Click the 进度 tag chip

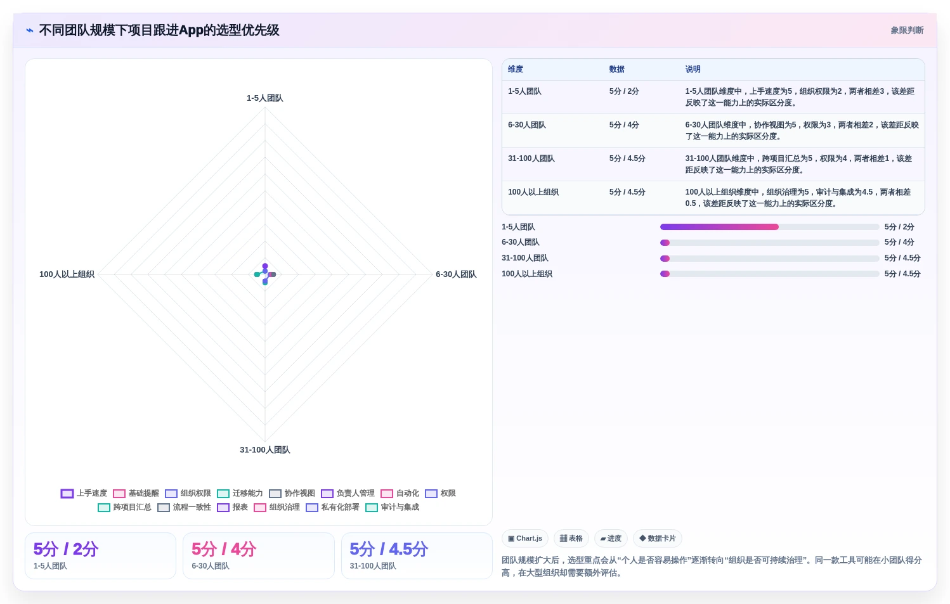pos(611,538)
